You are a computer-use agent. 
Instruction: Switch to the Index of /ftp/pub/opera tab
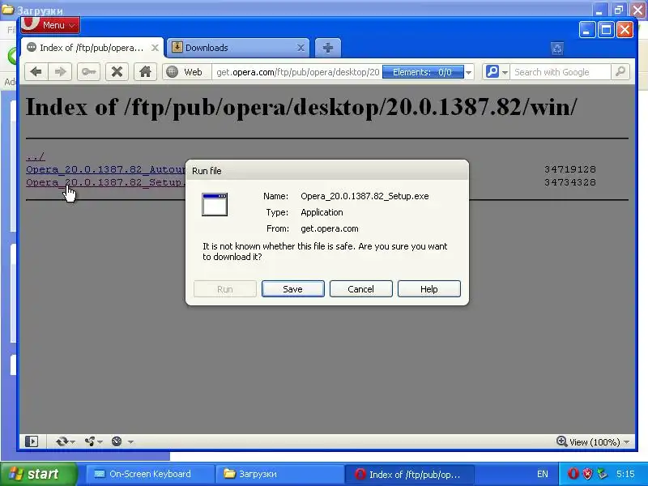92,48
